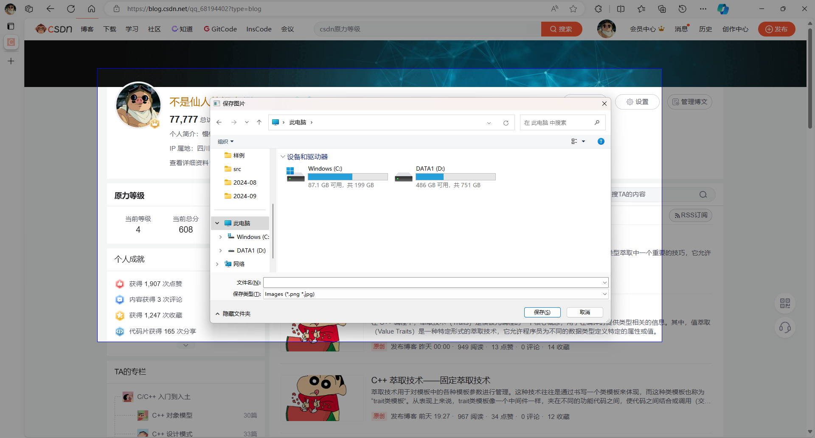This screenshot has height=438, width=815.
Task: Open recent locations dropdown in dialog
Action: (x=247, y=122)
